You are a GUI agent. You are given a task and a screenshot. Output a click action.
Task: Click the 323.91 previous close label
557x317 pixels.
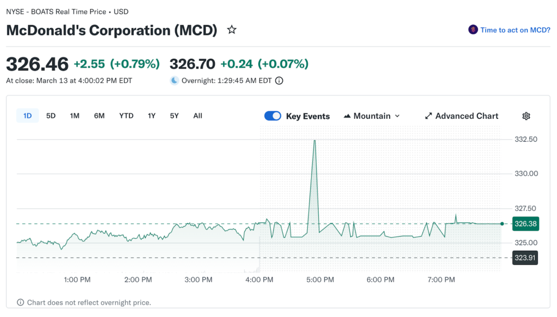pyautogui.click(x=525, y=258)
